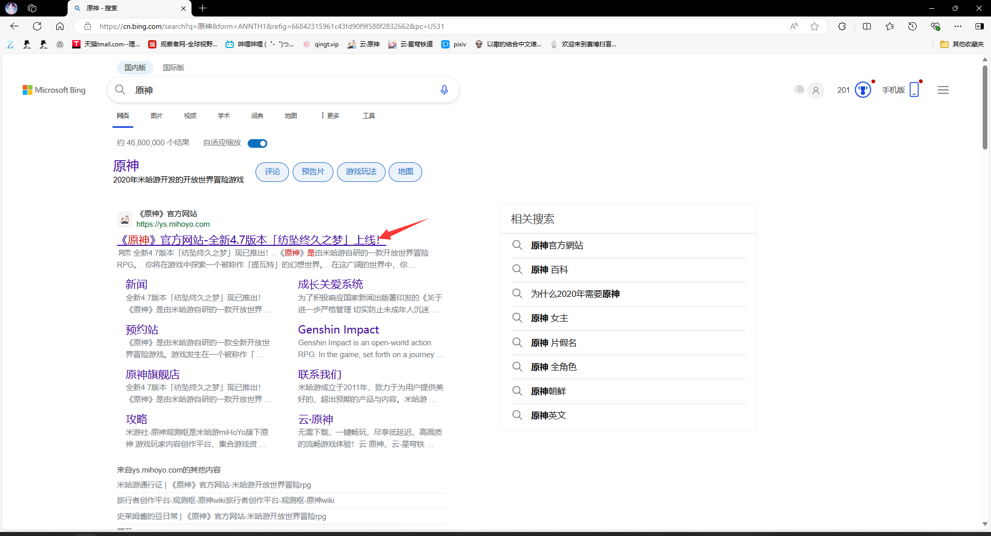991x536 pixels.
Task: Switch to the 图片 search tab
Action: pyautogui.click(x=156, y=115)
